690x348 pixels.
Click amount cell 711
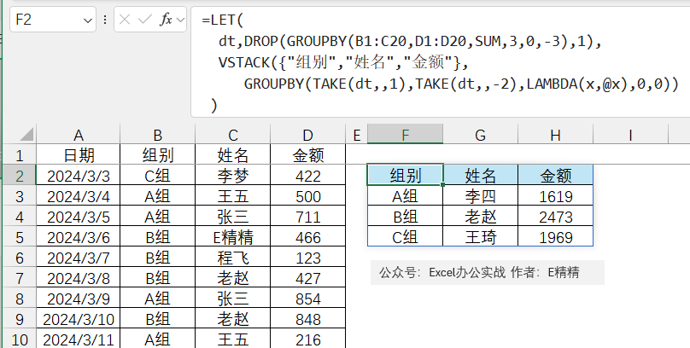[308, 216]
